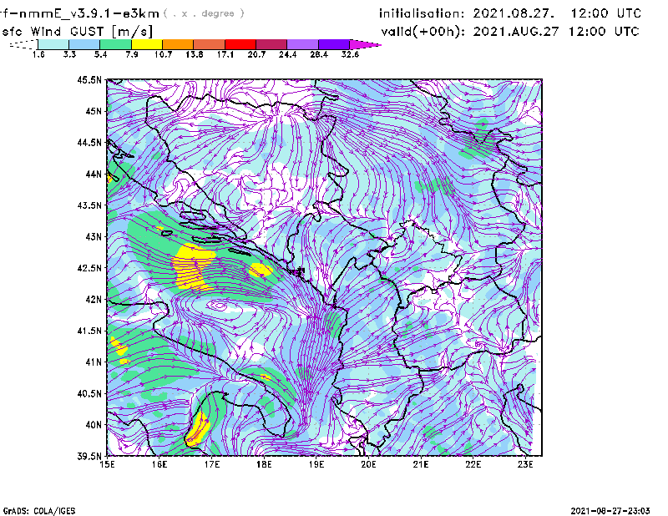Click the 44.5N latitude label
The image size is (668, 516).
click(90, 142)
